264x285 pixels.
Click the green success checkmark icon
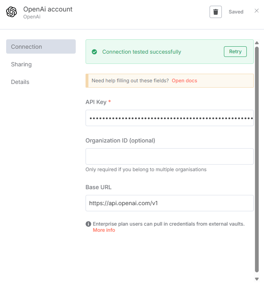95,52
